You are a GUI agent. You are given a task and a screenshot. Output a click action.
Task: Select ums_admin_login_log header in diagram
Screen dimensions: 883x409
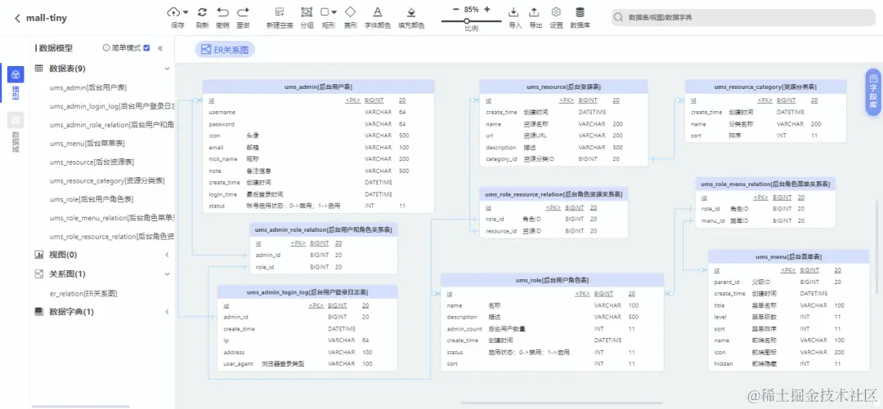click(307, 292)
